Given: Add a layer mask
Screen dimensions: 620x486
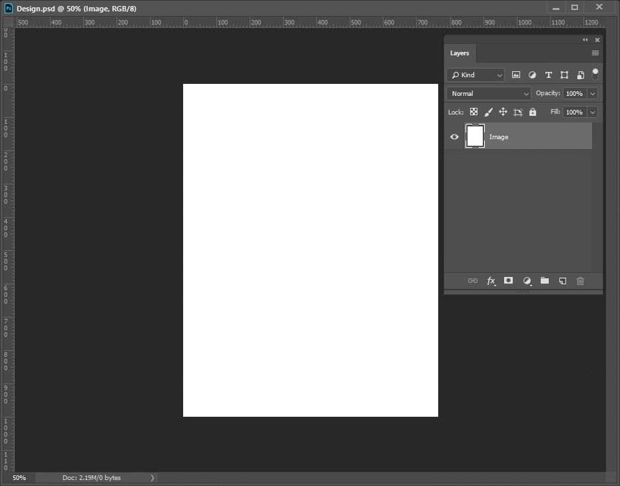Looking at the screenshot, I should [508, 280].
